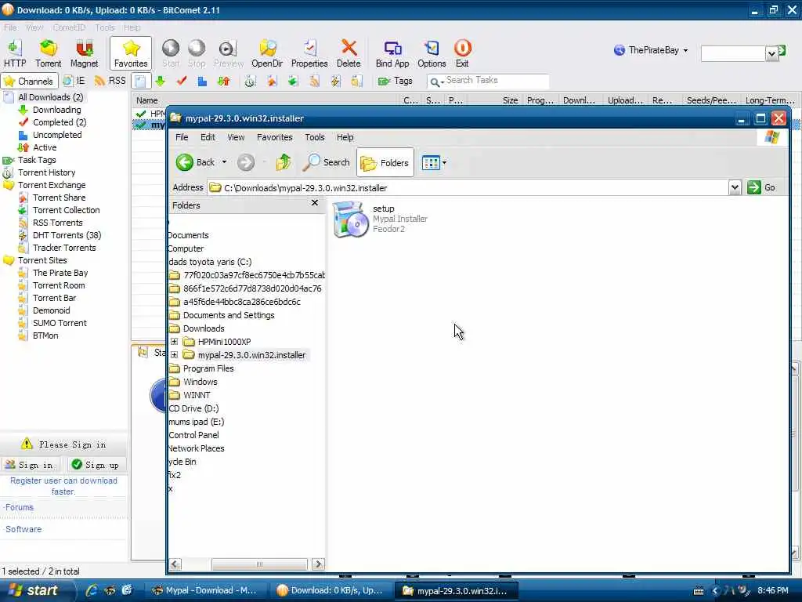Open the Address bar dropdown arrow
The height and width of the screenshot is (602, 802).
point(735,188)
